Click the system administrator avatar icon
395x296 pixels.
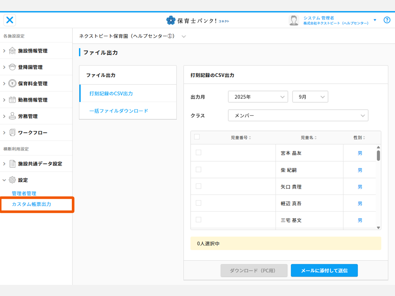[294, 20]
